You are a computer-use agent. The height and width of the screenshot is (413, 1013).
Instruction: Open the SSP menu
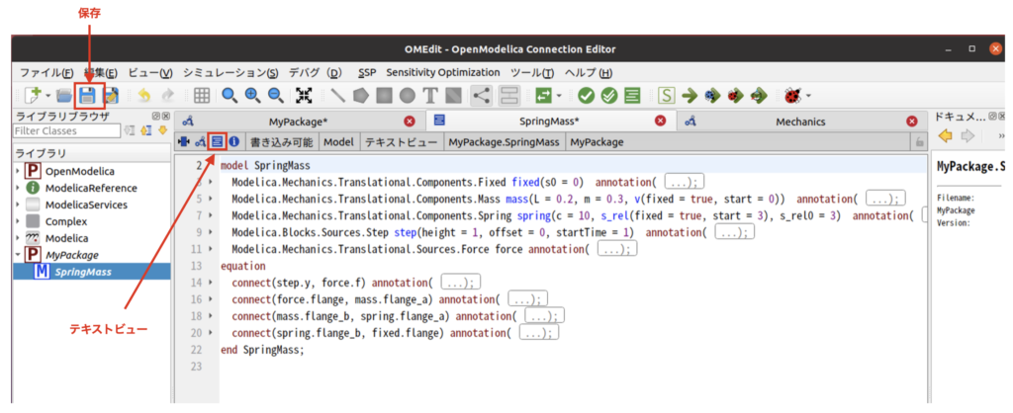pos(366,72)
